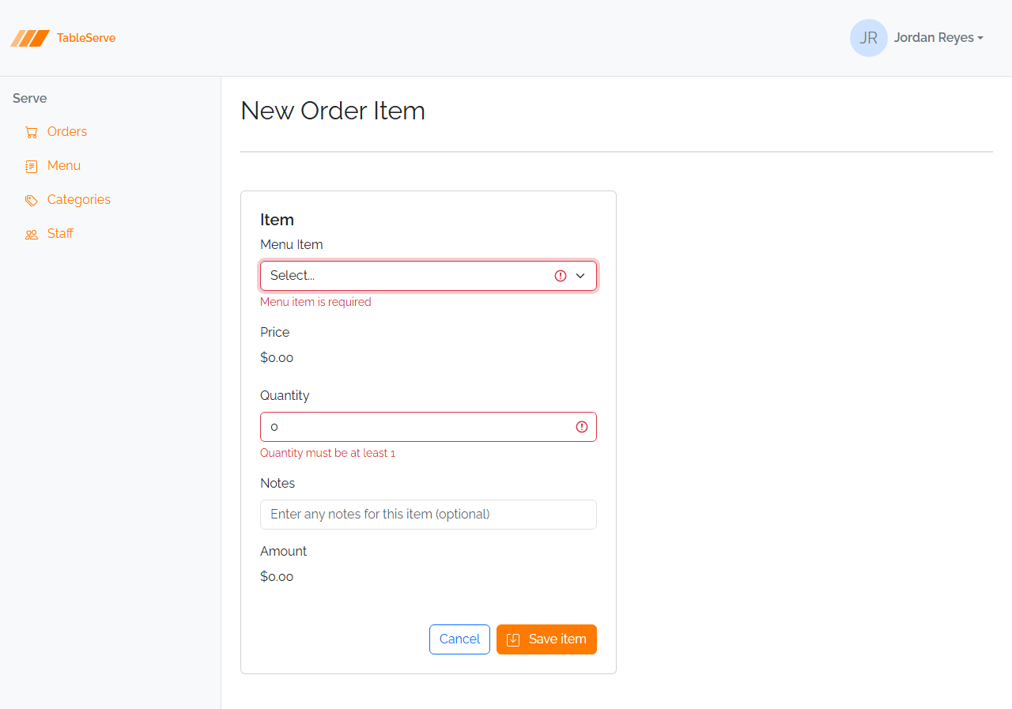Click the error icon in Menu Item select
Screen dimensions: 1012x709
(x=561, y=276)
